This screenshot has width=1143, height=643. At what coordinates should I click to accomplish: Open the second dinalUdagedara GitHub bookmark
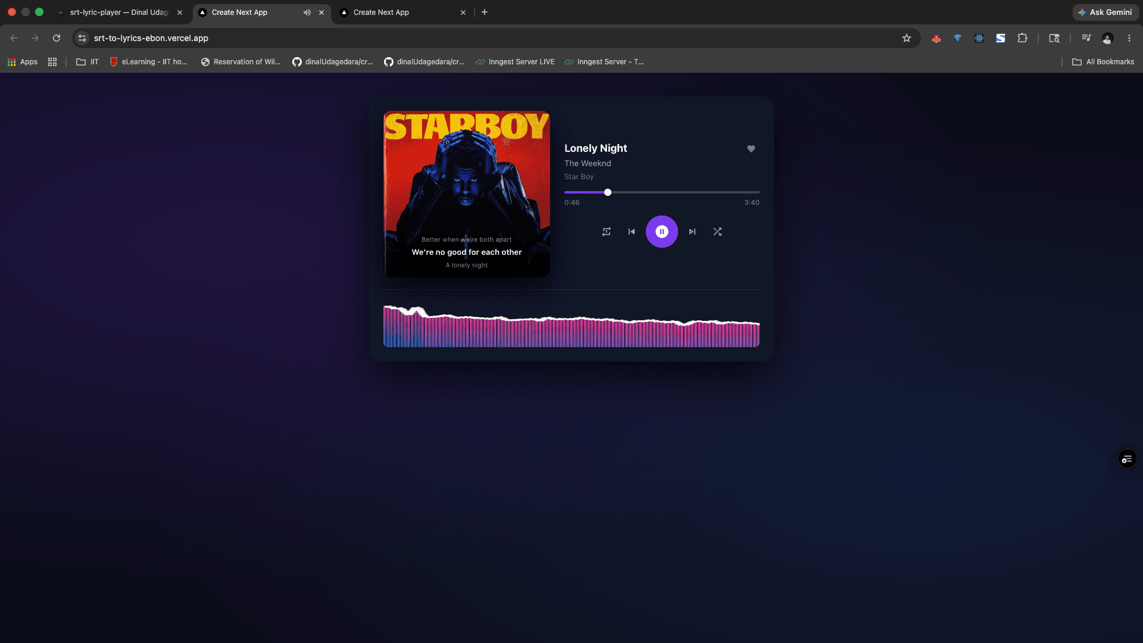(x=424, y=62)
